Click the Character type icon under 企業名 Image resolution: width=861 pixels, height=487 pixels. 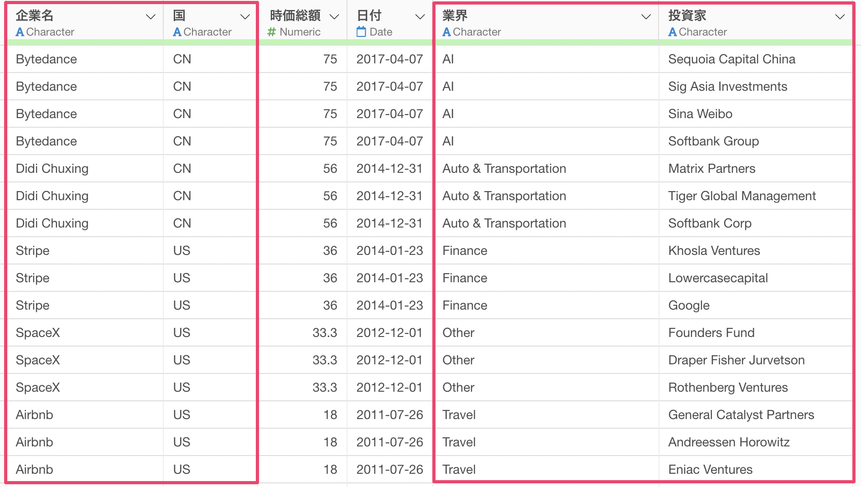(x=20, y=32)
